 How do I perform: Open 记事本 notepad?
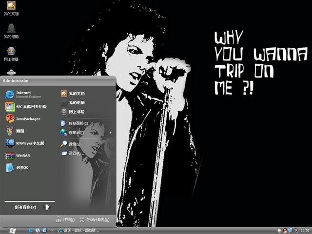17,168
